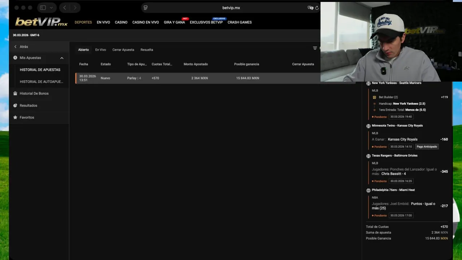Viewport: 462px width, 260px height.
Task: Toggle the Safari sidebar icon
Action: 43,8
